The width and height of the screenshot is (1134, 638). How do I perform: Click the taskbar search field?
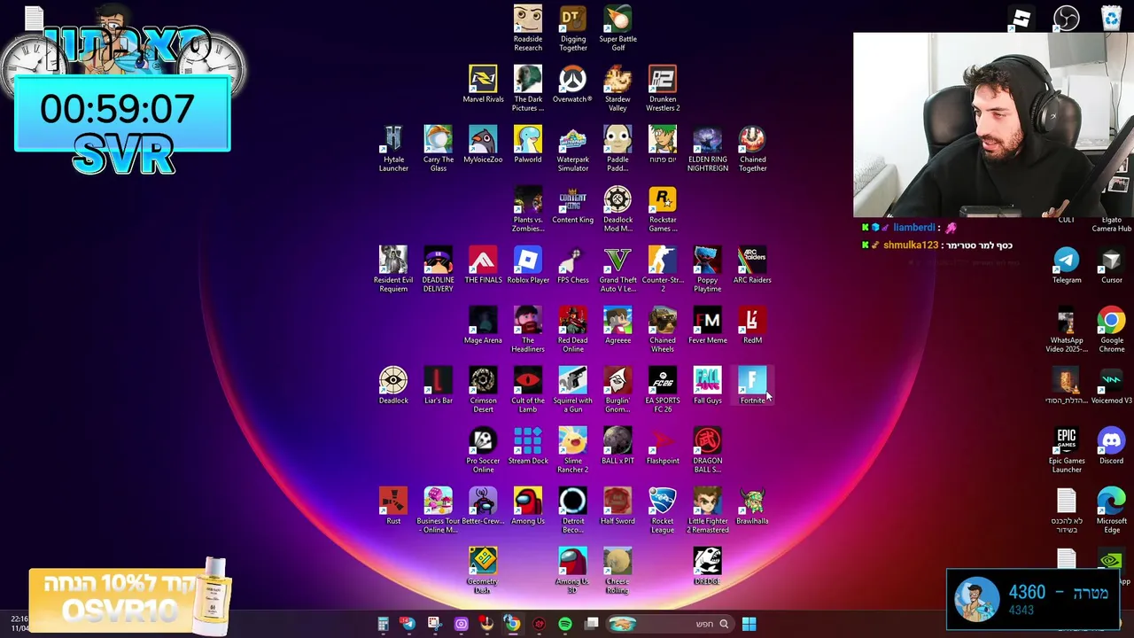(x=670, y=624)
